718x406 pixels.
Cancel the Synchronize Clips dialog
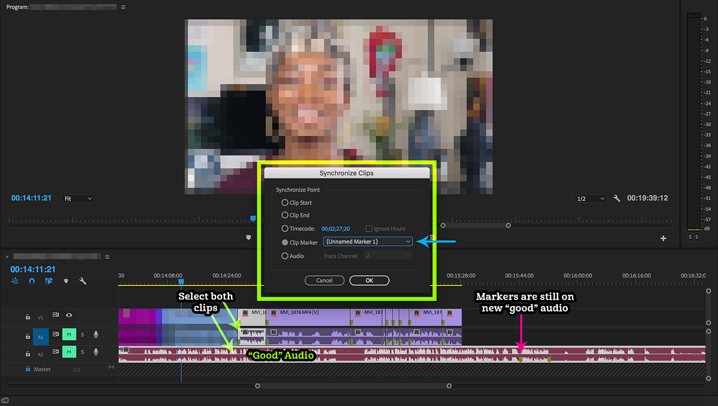click(x=324, y=280)
